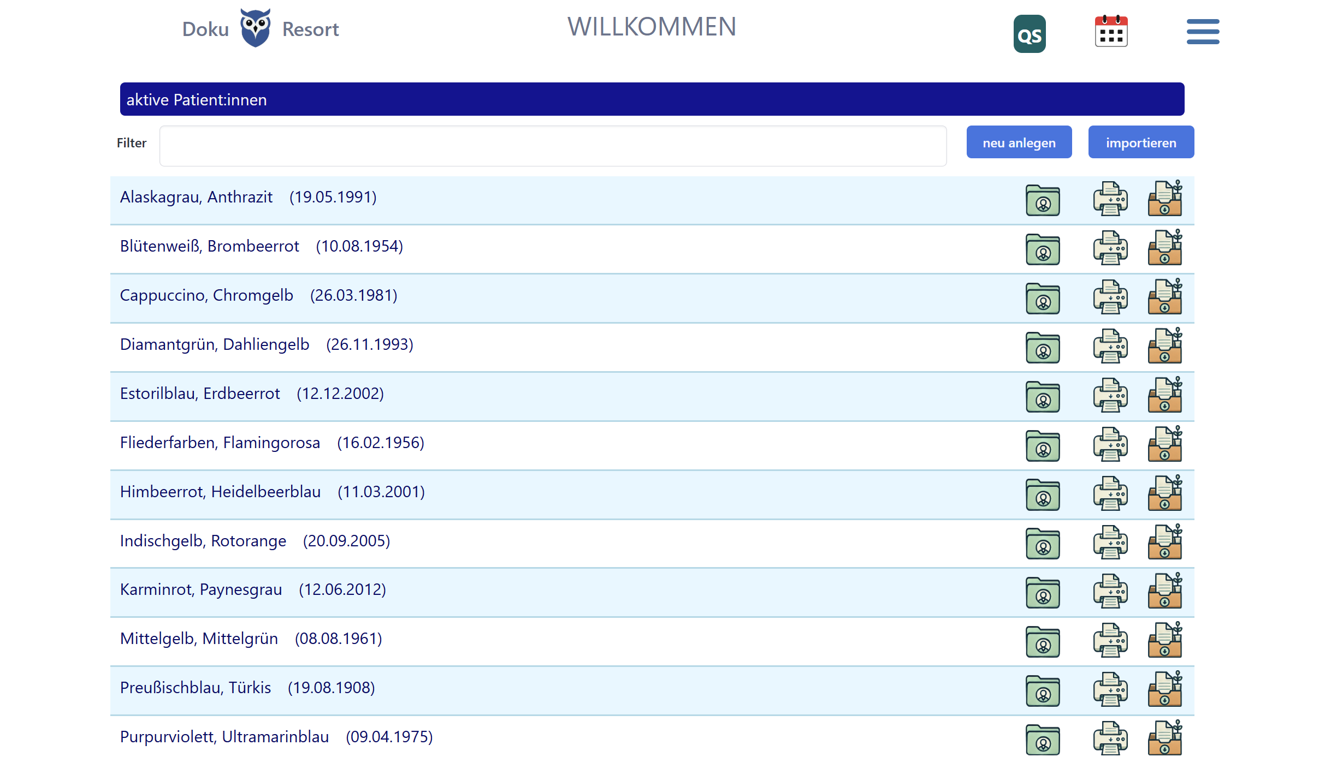Open patient folder for Himbeerrot, Heidelbeerblau
Screen dimensions: 1331x757
1042,494
